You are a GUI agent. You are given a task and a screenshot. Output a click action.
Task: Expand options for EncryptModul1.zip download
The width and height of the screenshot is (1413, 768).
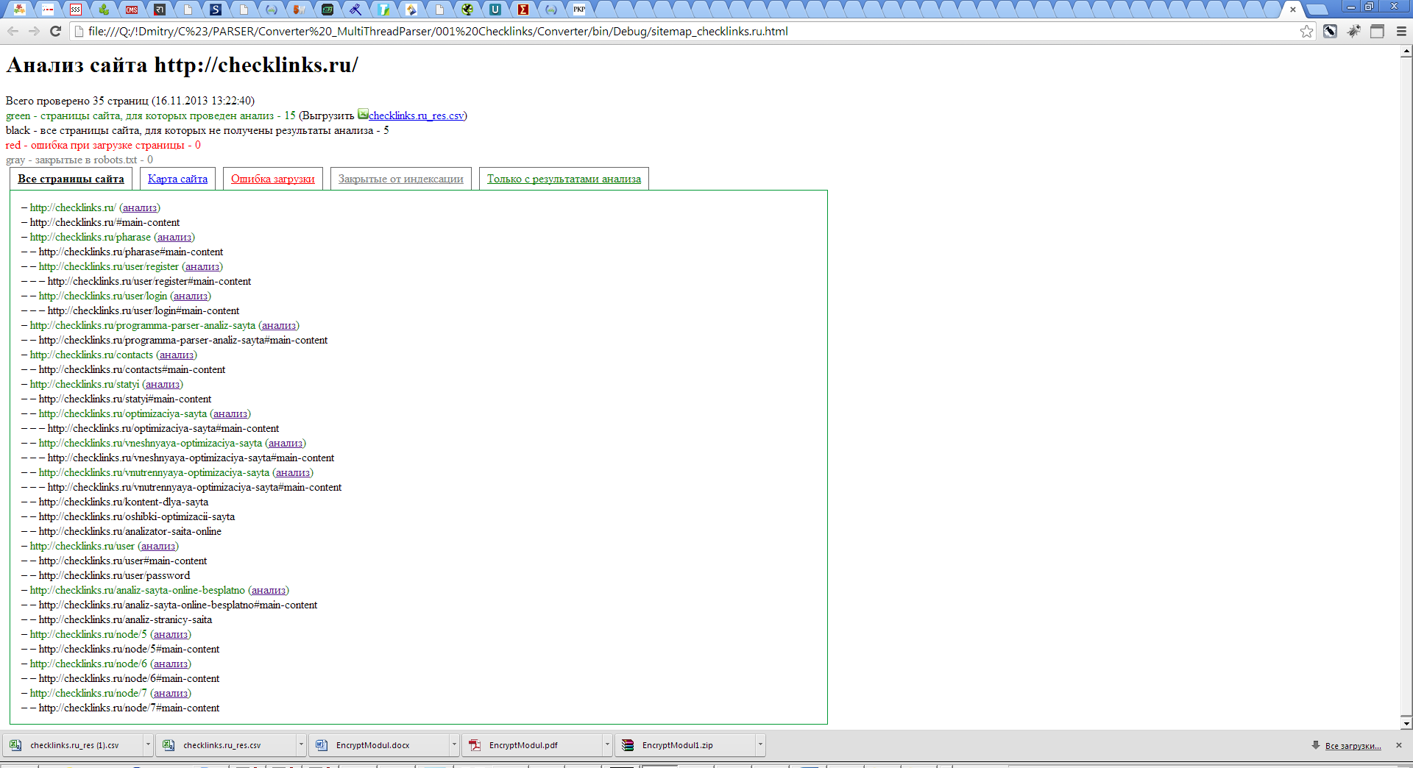click(760, 745)
